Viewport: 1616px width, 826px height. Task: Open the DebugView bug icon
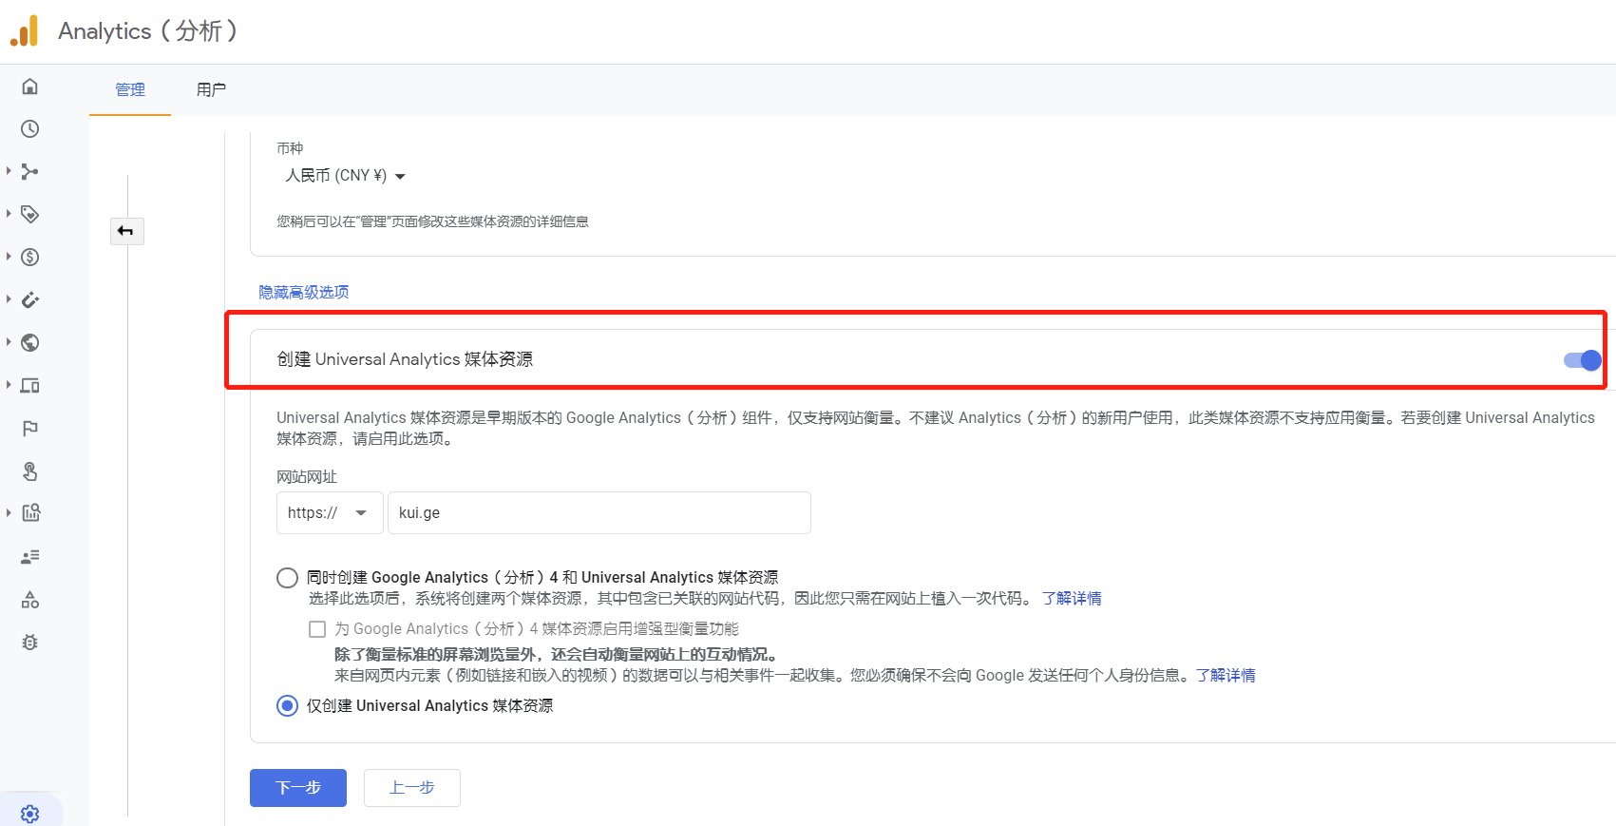(x=30, y=643)
